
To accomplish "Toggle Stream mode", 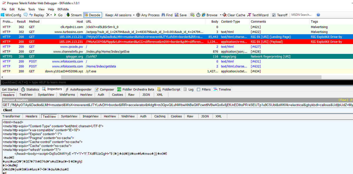I will click(x=74, y=15).
